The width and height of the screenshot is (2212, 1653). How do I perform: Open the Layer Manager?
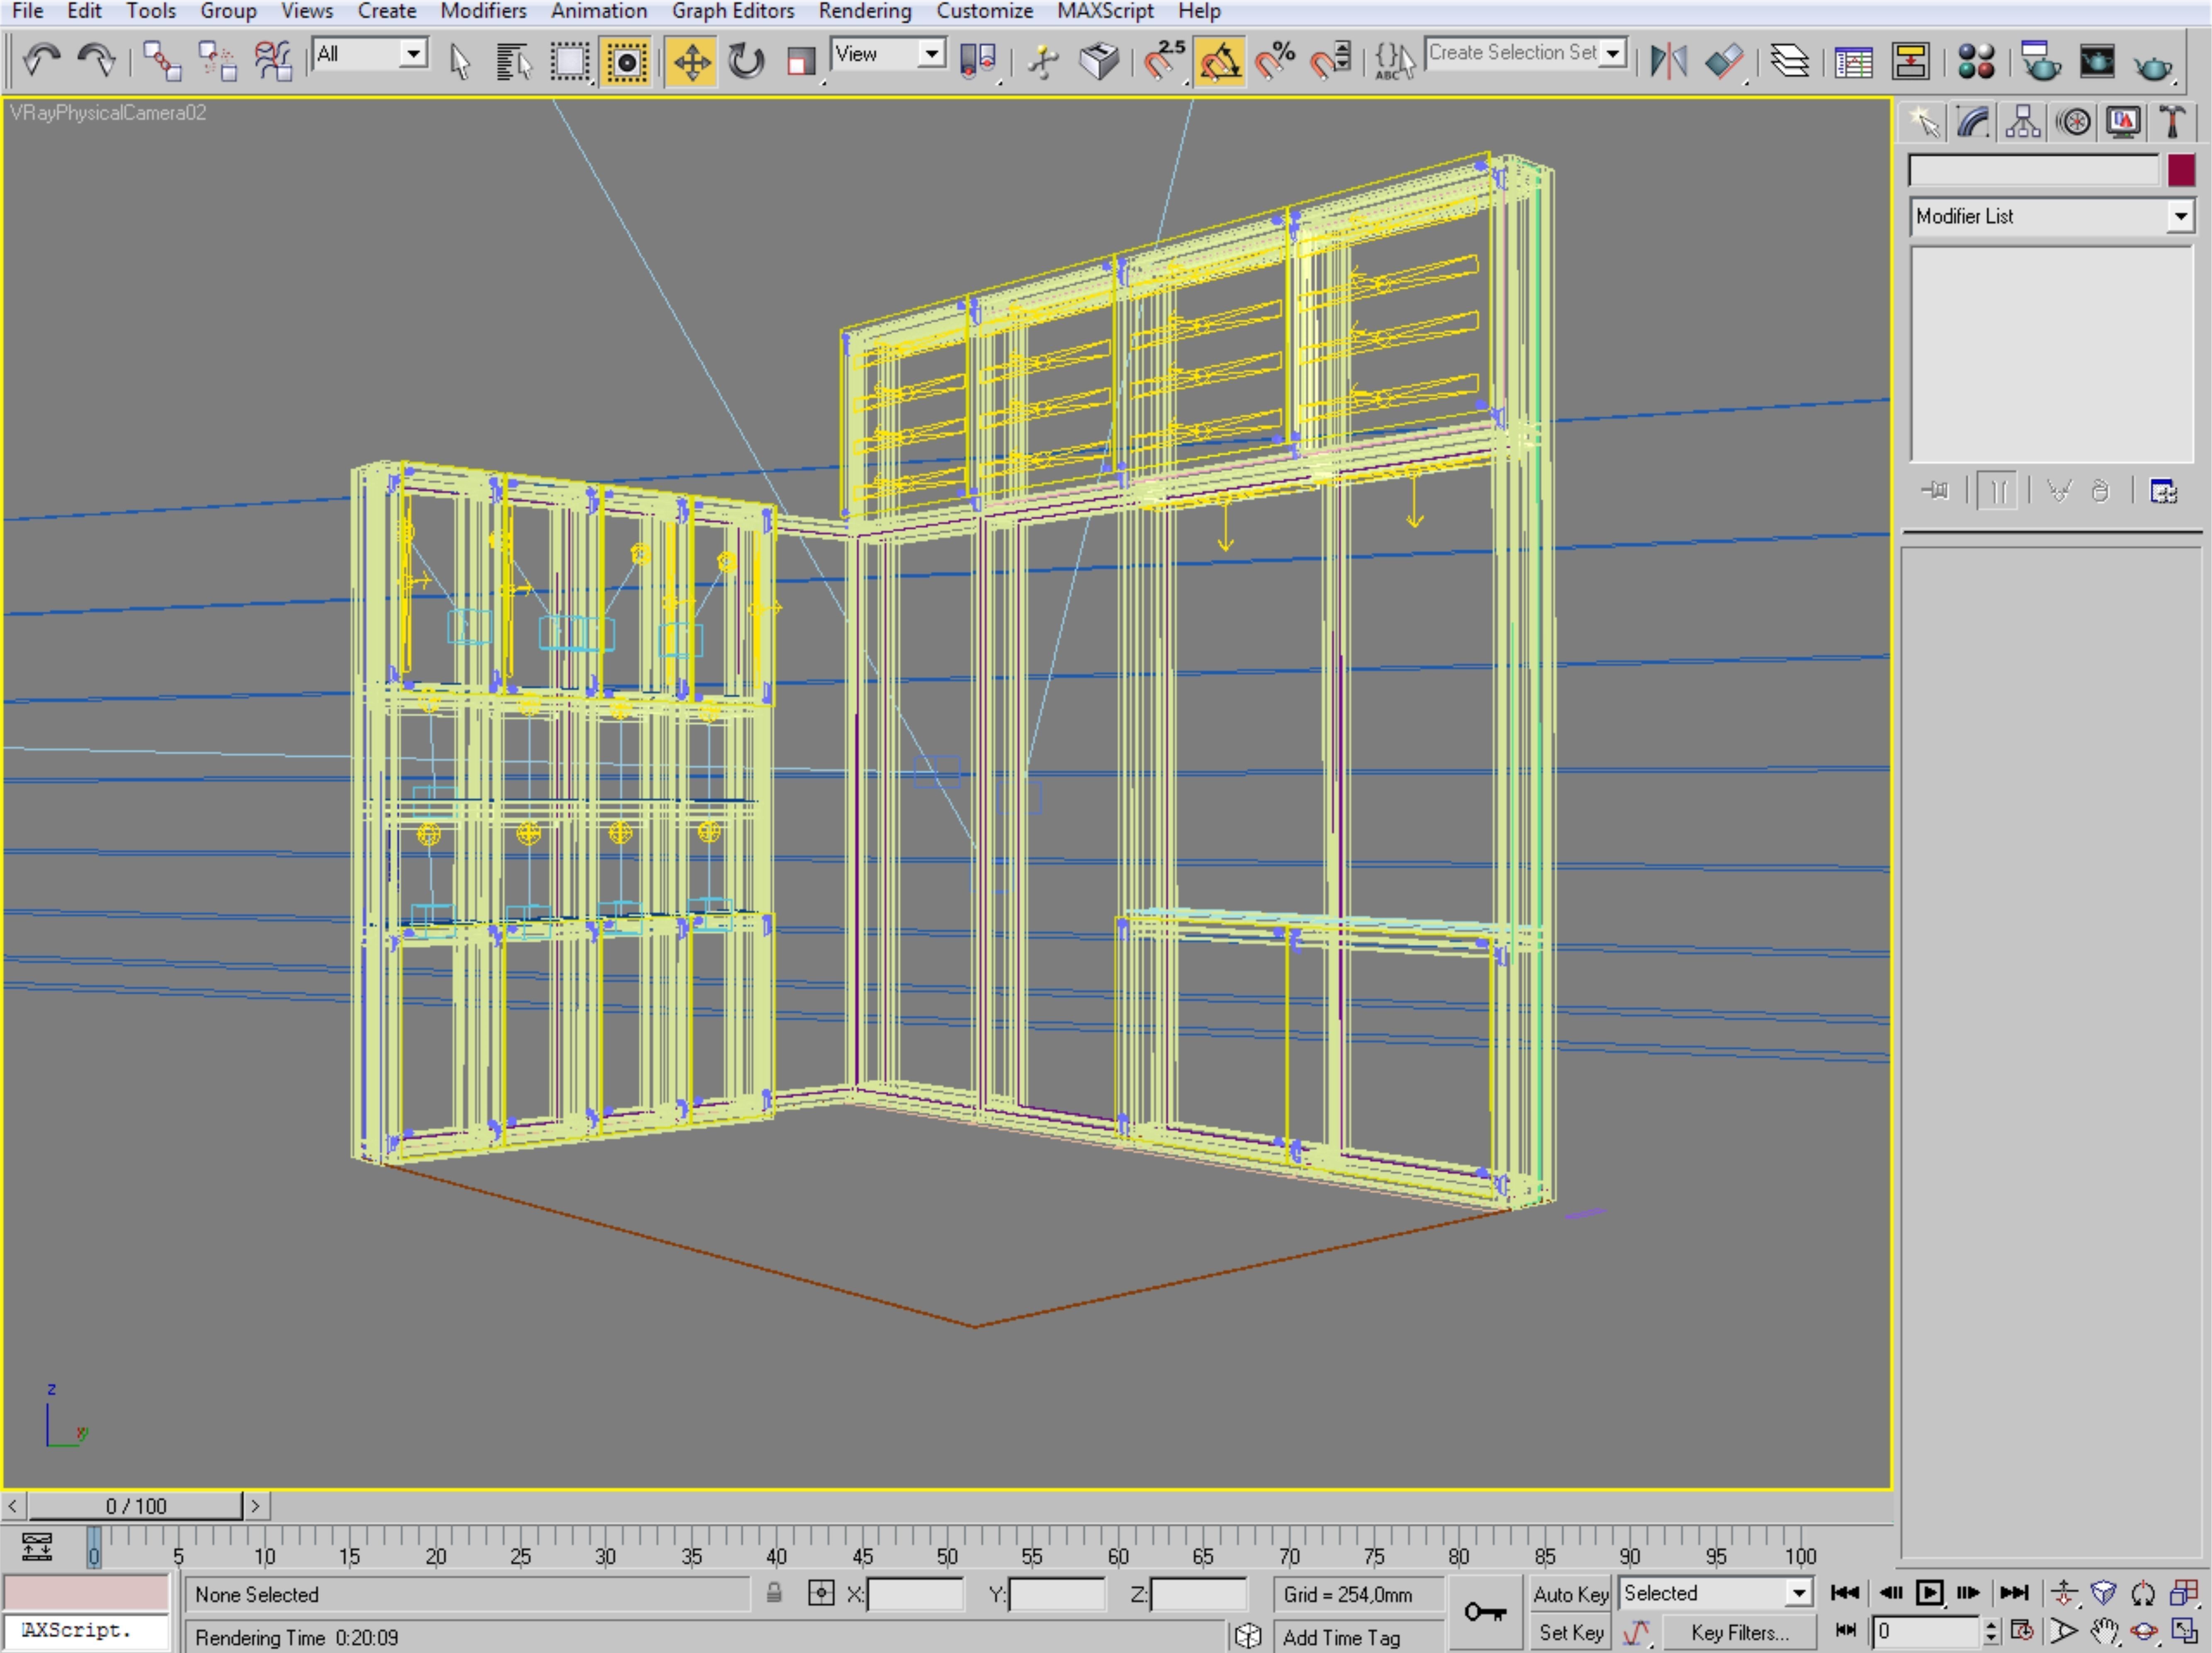click(1790, 62)
